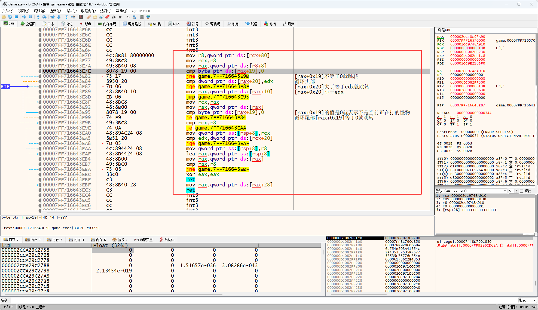Click the 运行中 status label
The height and width of the screenshot is (310, 538).
[8, 307]
